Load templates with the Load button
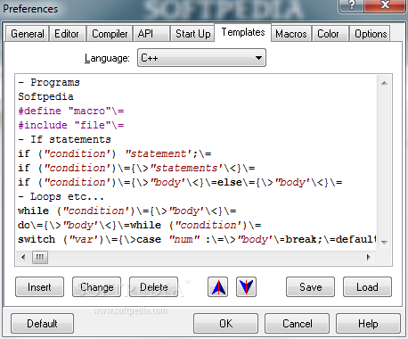Screen dimensions: 408x339 coord(367,287)
